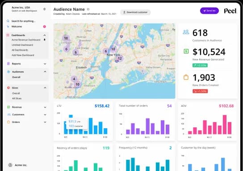The image size is (243, 171).
Task: Open the workspace switcher icon beside Acme Inc. USA
Action: [x=45, y=9]
